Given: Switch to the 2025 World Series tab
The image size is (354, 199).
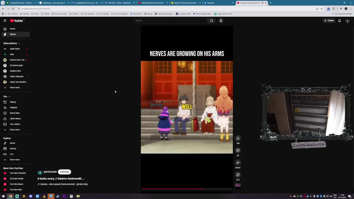Looking at the screenshot, I should point(152,3).
